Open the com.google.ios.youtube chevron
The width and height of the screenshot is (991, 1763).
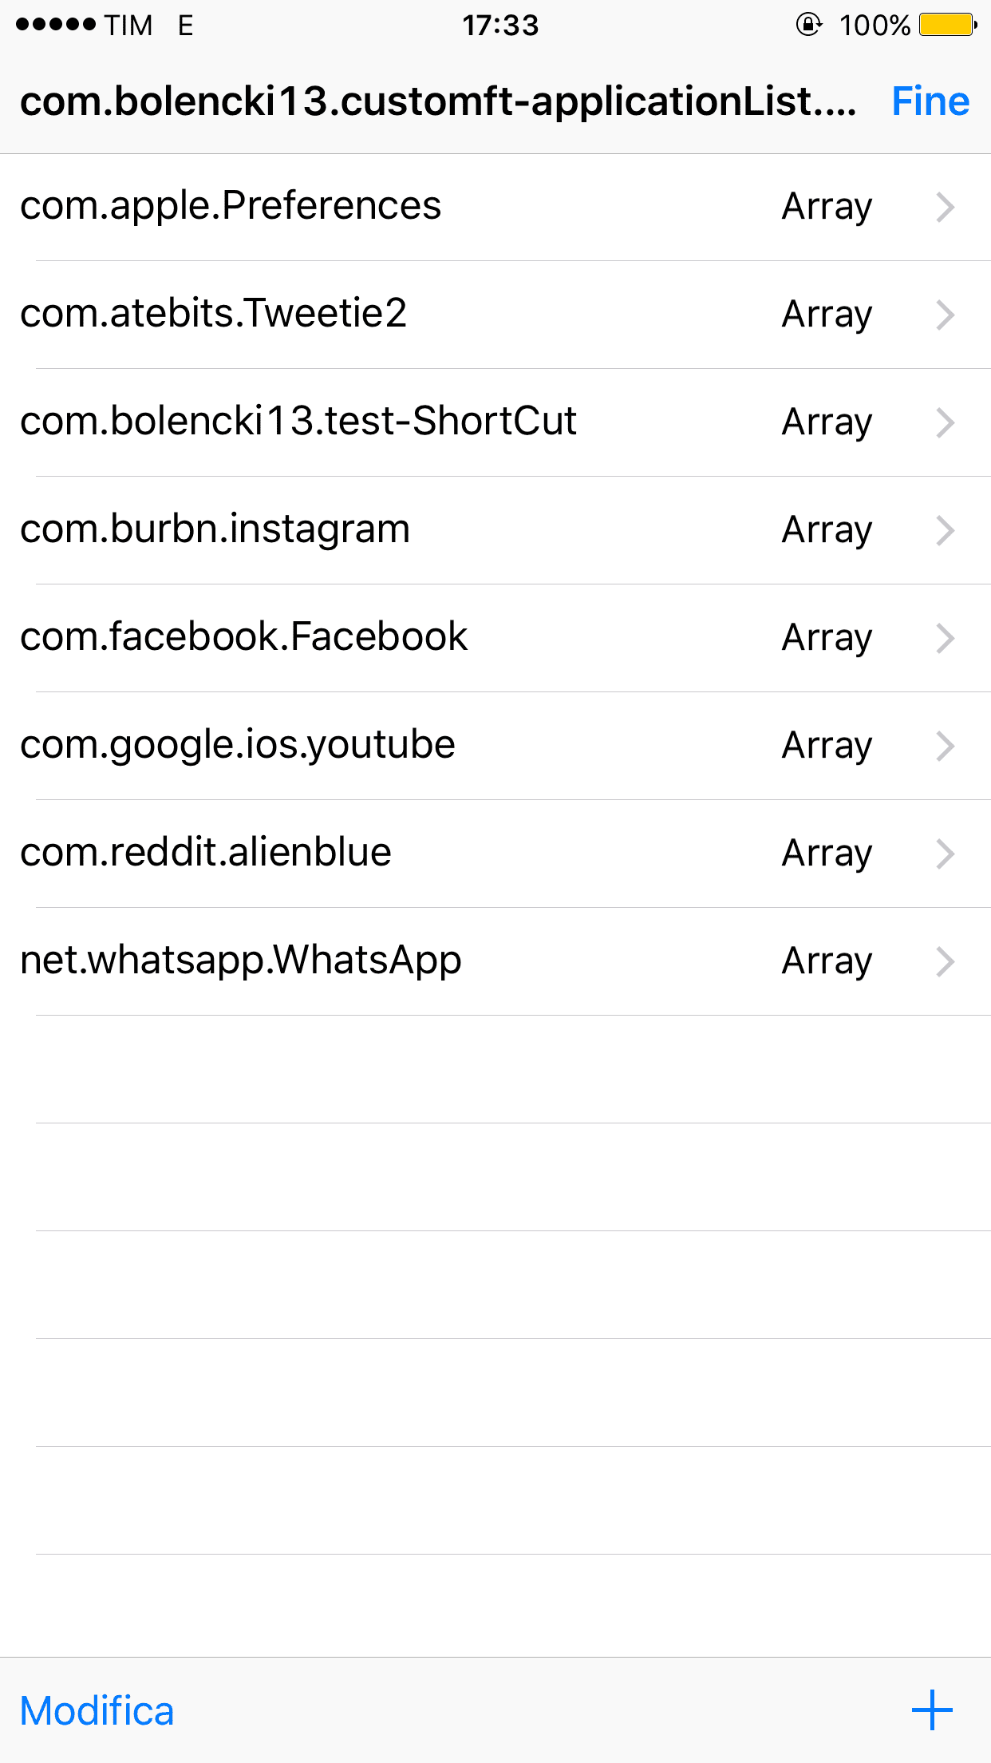tap(946, 746)
